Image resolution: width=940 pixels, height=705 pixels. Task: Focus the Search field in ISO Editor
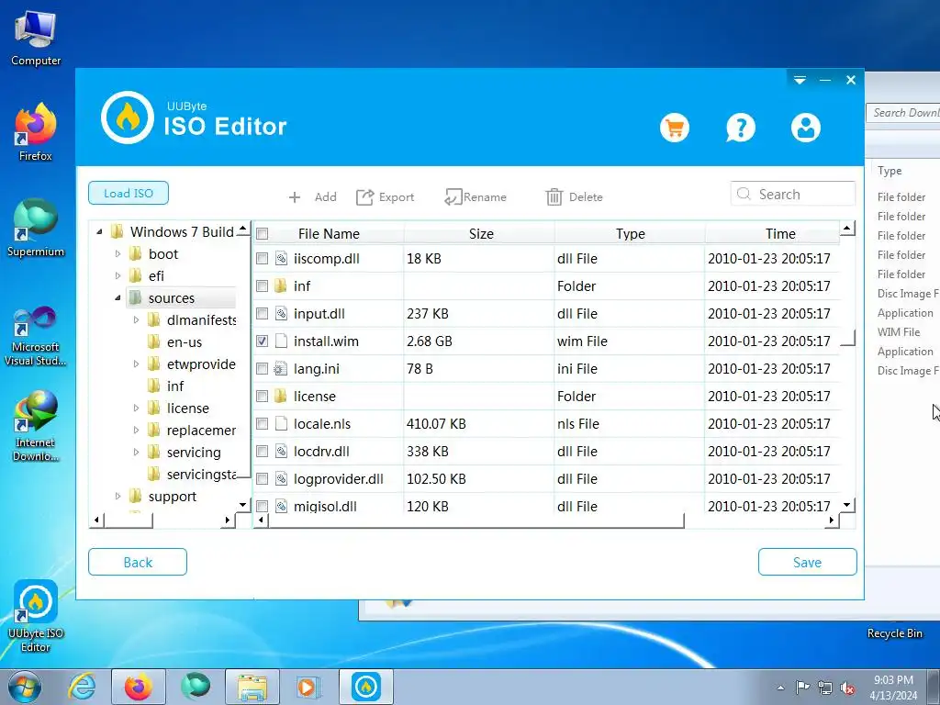pyautogui.click(x=792, y=195)
